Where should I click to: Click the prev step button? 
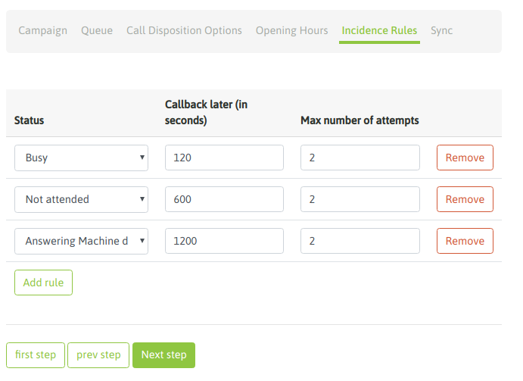[x=98, y=355]
